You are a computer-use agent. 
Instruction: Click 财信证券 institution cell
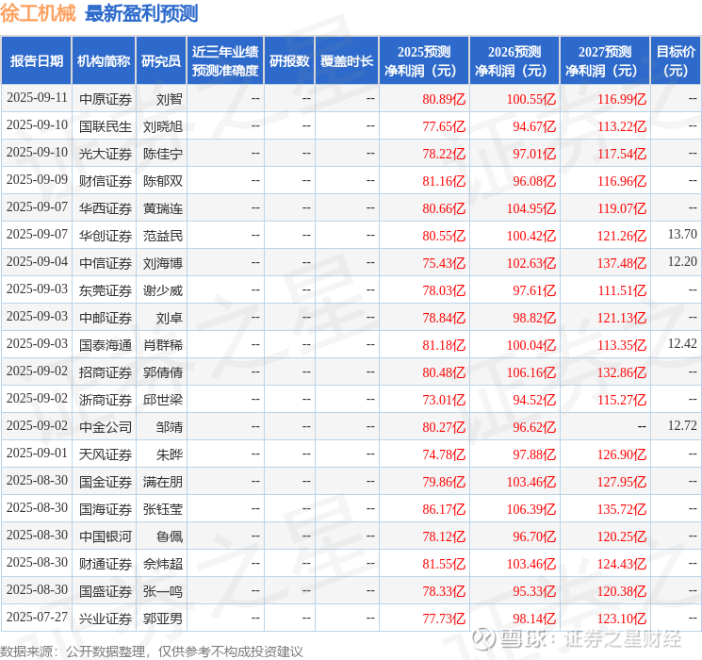[x=106, y=181]
